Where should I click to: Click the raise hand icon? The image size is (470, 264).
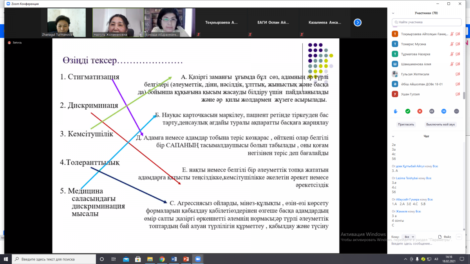396,111
